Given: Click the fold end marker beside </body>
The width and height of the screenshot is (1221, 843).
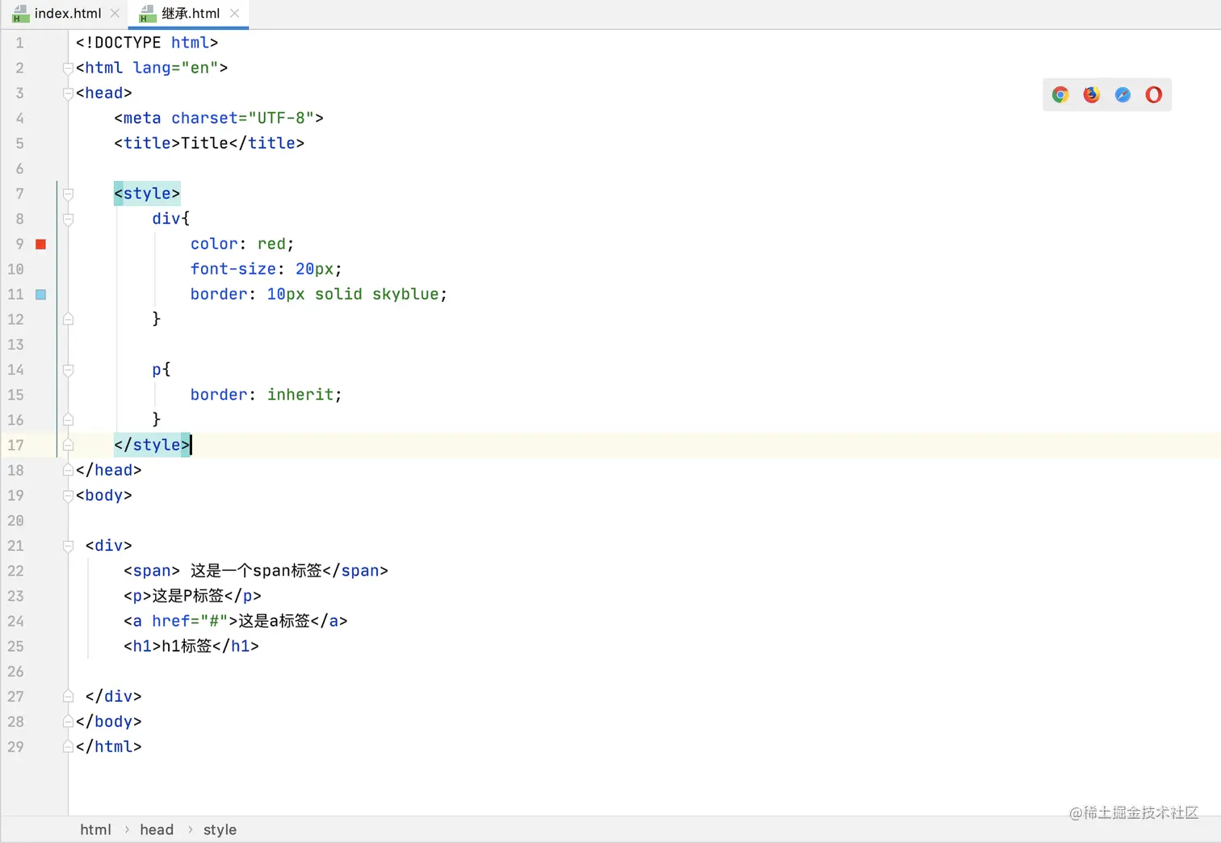Looking at the screenshot, I should tap(68, 721).
